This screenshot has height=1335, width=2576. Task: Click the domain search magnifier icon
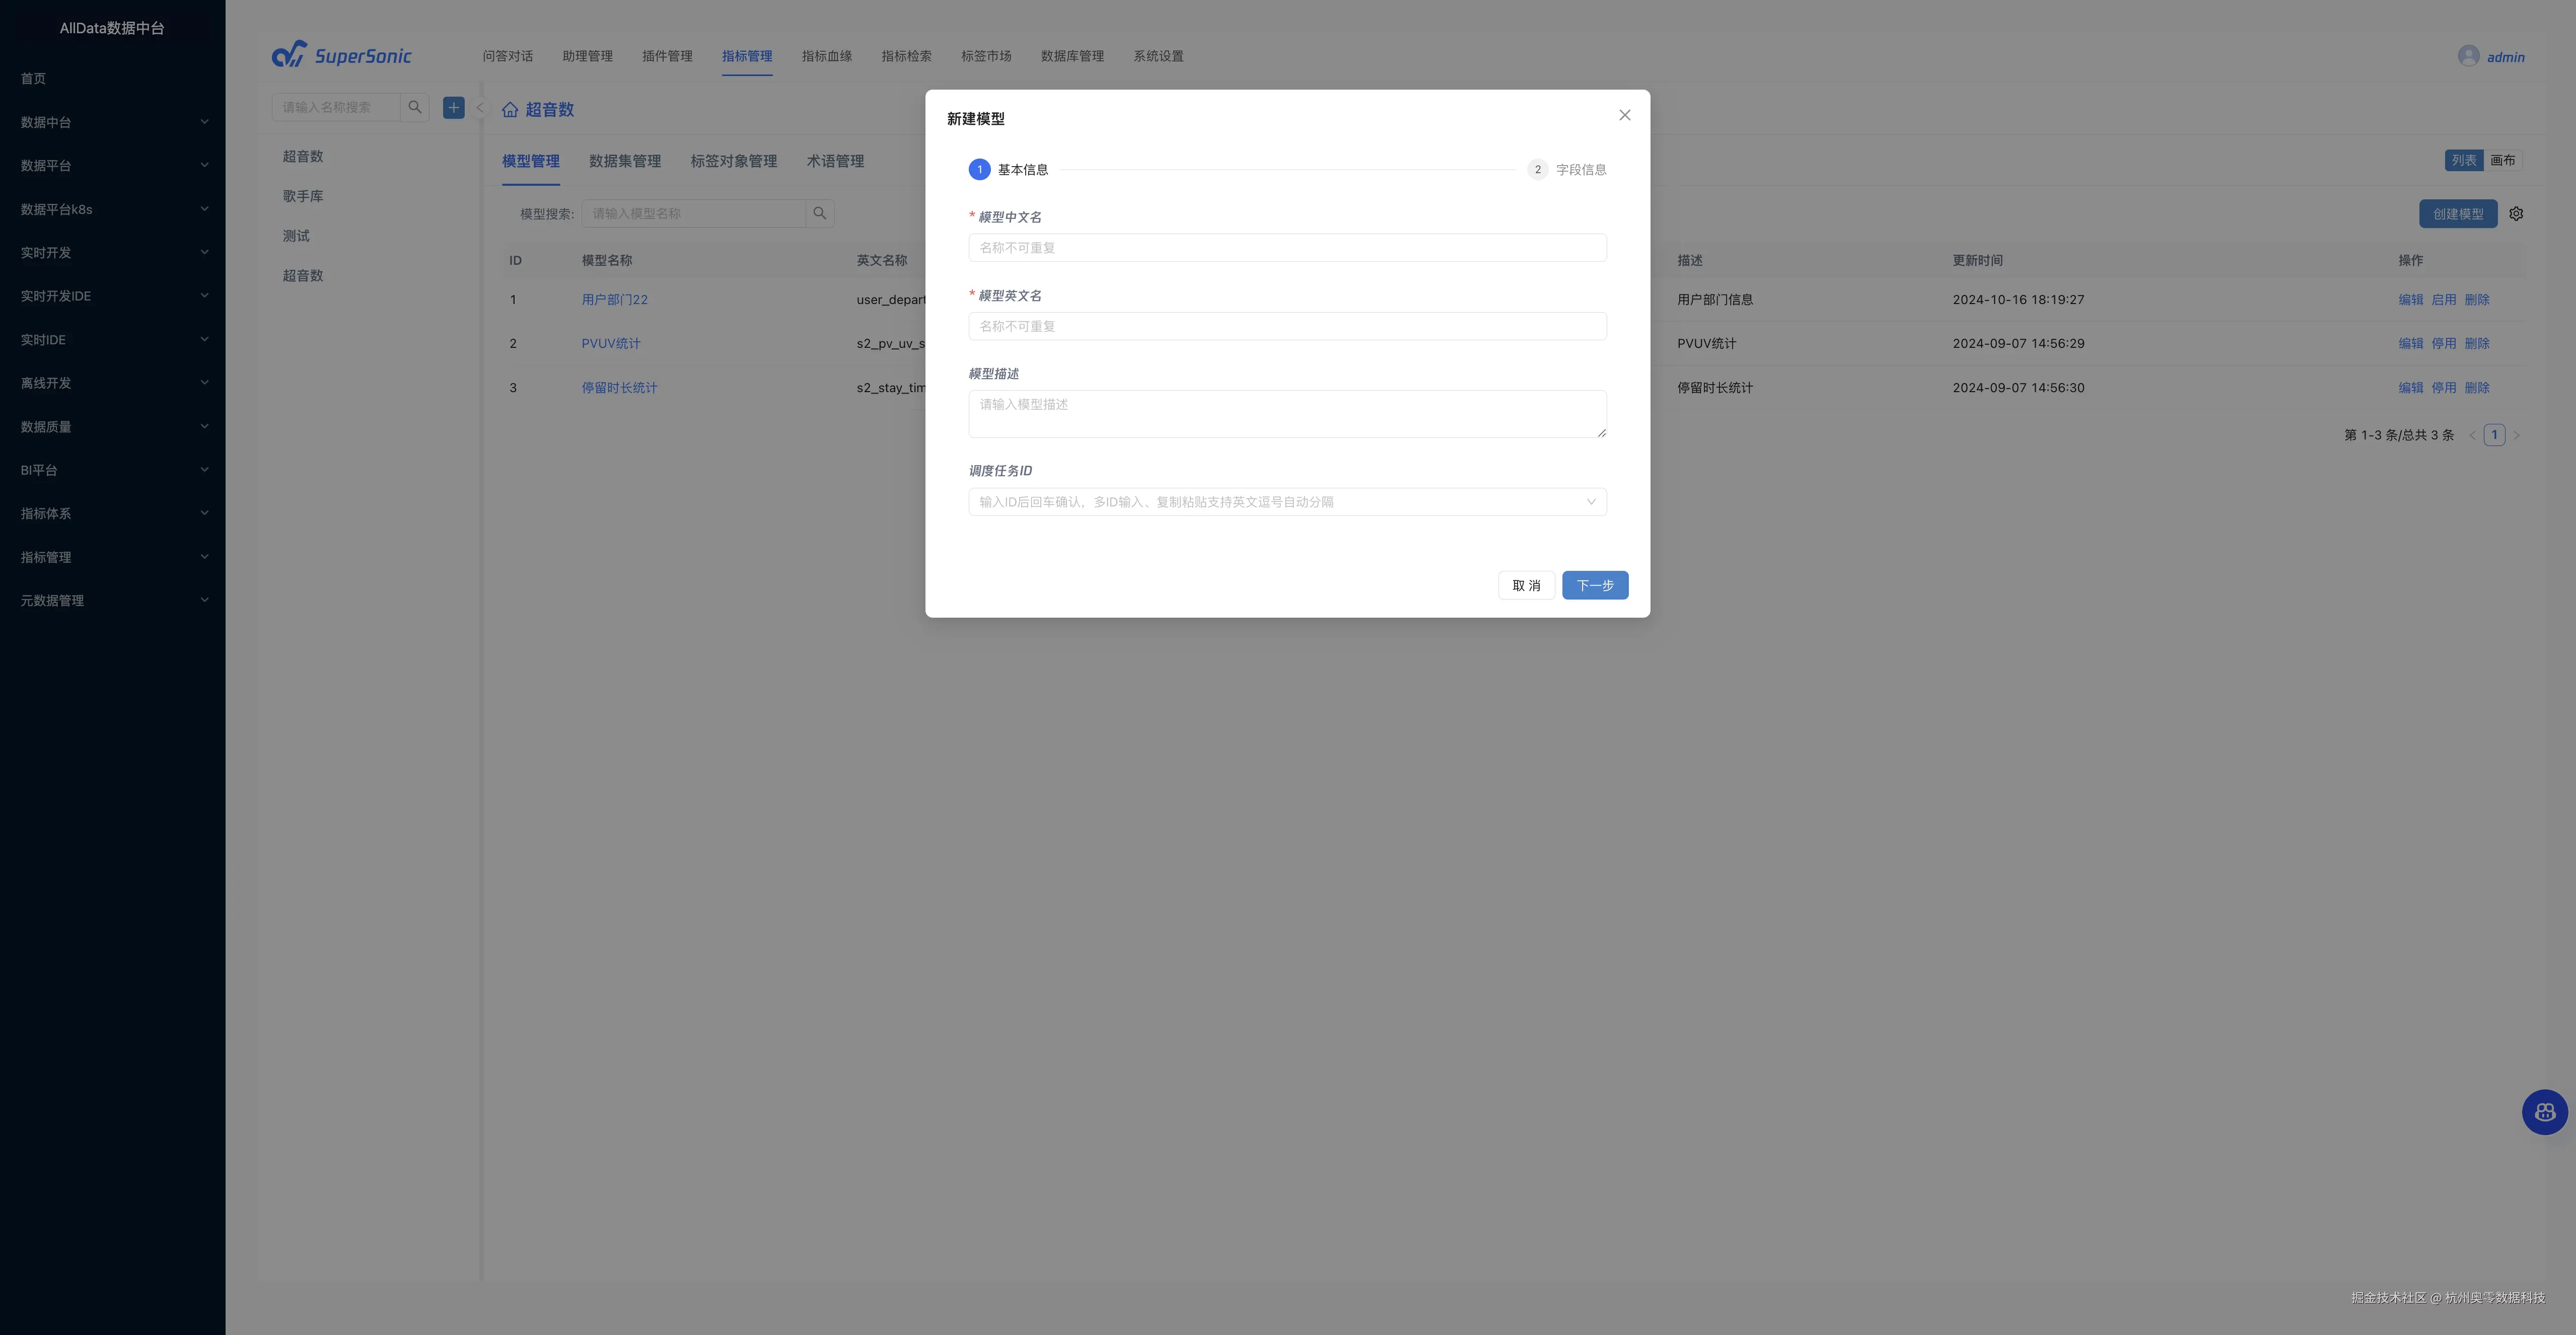click(x=415, y=107)
